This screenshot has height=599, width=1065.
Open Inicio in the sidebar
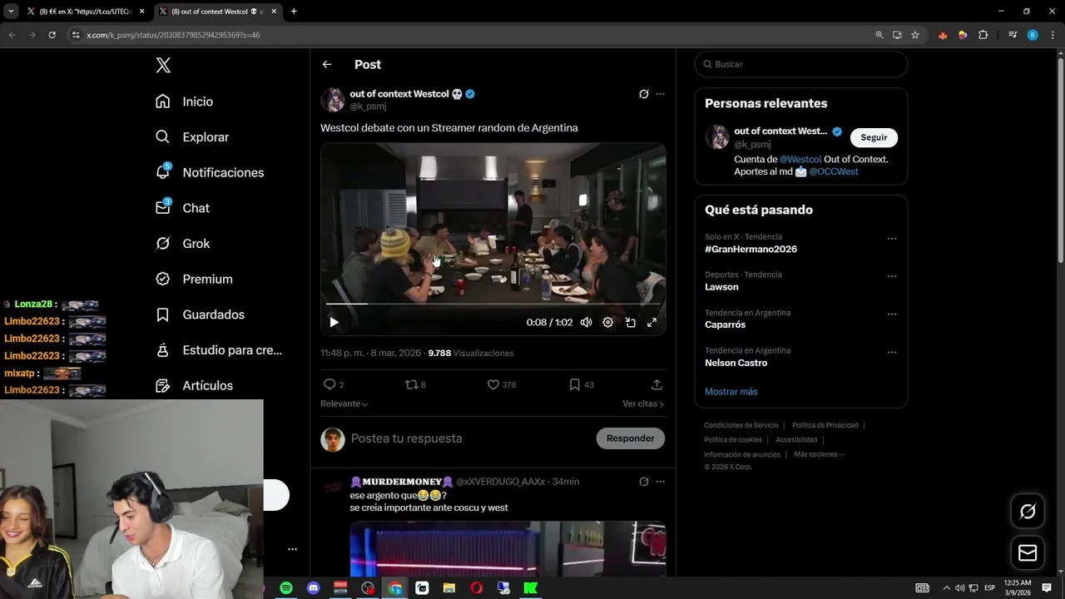click(185, 101)
